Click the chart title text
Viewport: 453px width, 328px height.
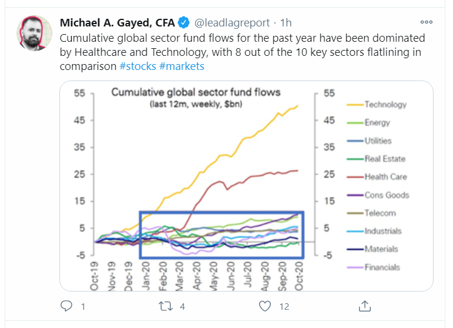(196, 92)
